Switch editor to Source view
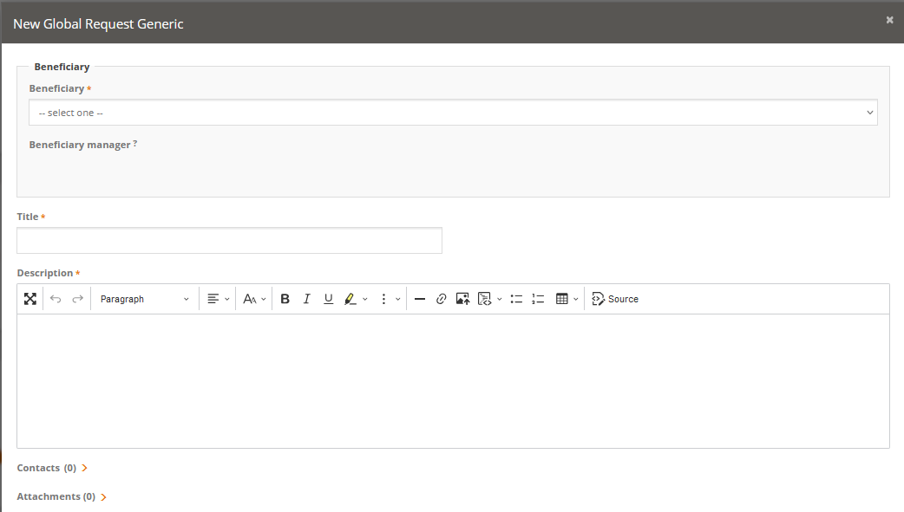904x512 pixels. pos(614,299)
